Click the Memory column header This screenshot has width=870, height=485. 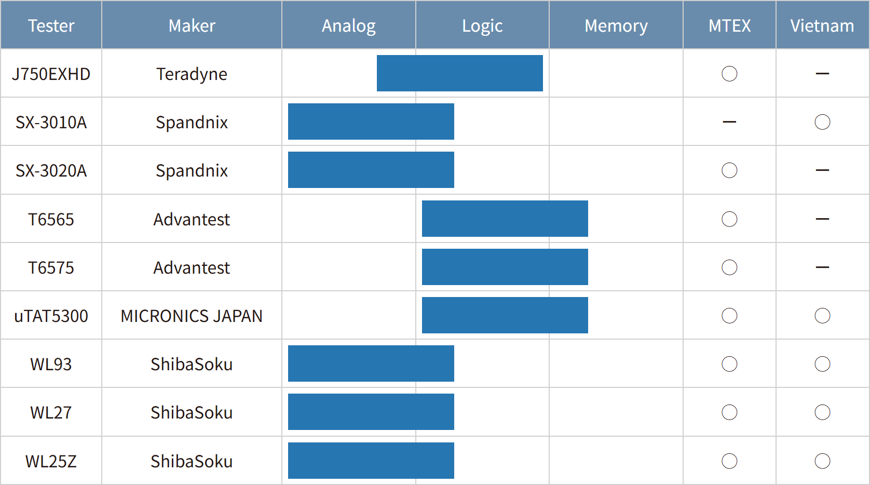pos(616,25)
